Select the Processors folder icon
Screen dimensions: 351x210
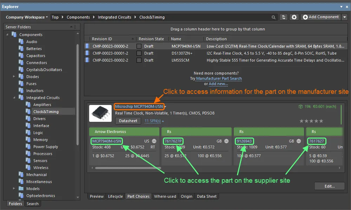28,154
